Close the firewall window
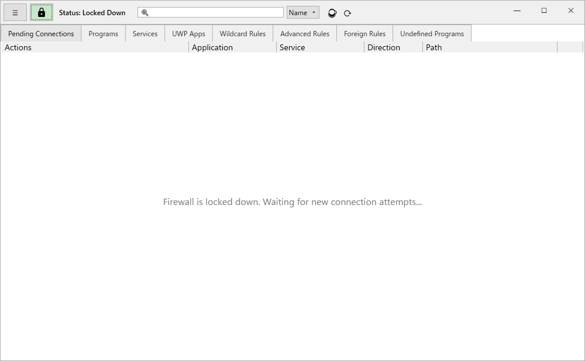 571,11
